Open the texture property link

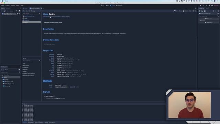coord(59,54)
